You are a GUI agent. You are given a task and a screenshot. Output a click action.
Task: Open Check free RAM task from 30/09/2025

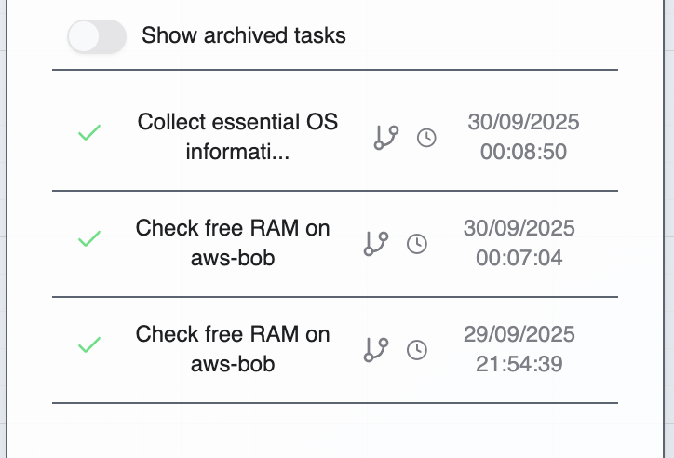tap(232, 243)
